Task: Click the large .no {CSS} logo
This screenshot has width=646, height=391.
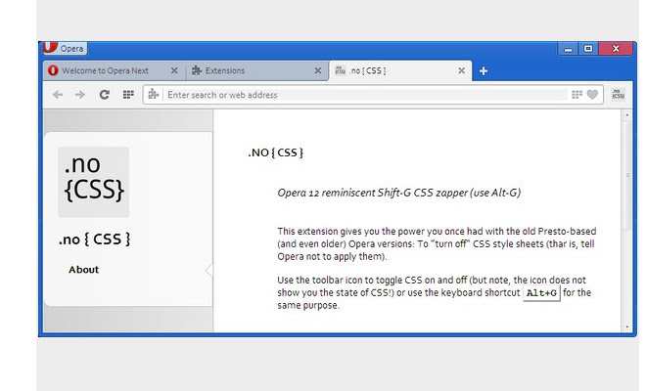Action: coord(94,182)
